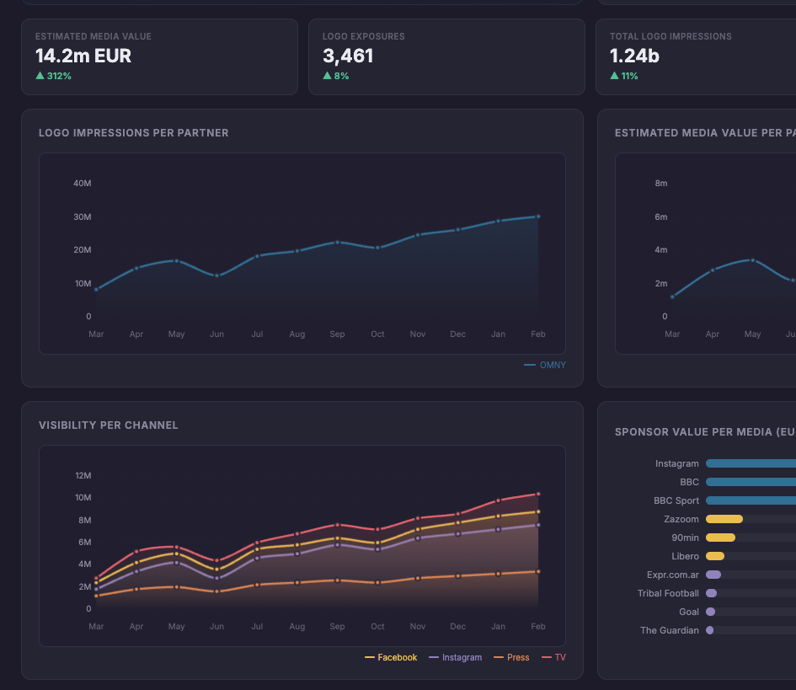796x690 pixels.
Task: Click the Logo Impressions per Partner panel title
Action: pos(133,132)
